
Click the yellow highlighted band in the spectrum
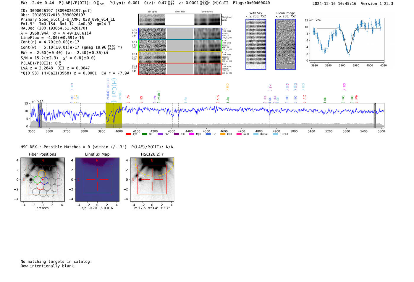pyautogui.click(x=114, y=115)
